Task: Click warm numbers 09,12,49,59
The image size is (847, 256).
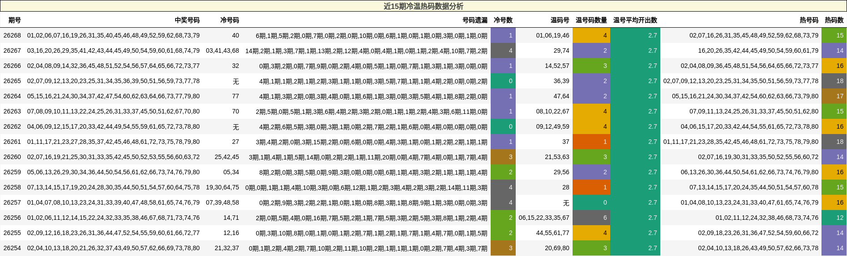Action: click(x=553, y=126)
